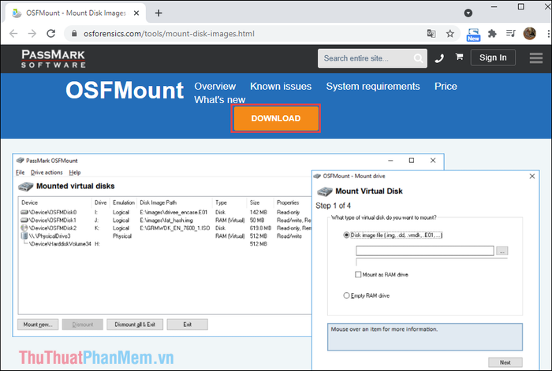Image resolution: width=552 pixels, height=371 pixels.
Task: Open the Extensions puzzle icon
Action: coord(492,33)
